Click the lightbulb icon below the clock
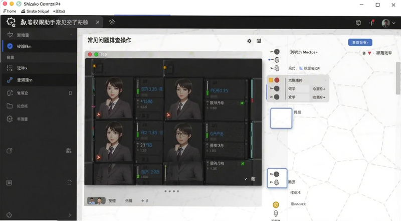Image resolution: width=401 pixels, height=221 pixels. [276, 213]
